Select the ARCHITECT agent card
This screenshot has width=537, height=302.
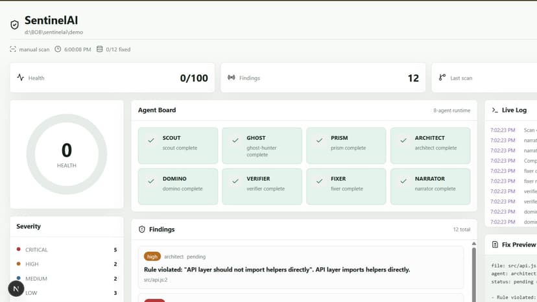click(x=430, y=146)
